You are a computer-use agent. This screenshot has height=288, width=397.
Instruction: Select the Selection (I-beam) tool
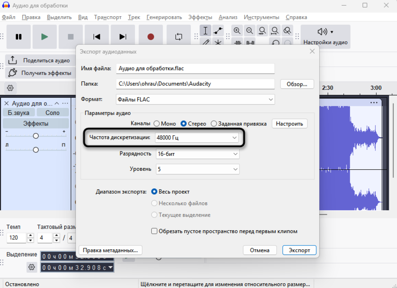[x=206, y=31]
